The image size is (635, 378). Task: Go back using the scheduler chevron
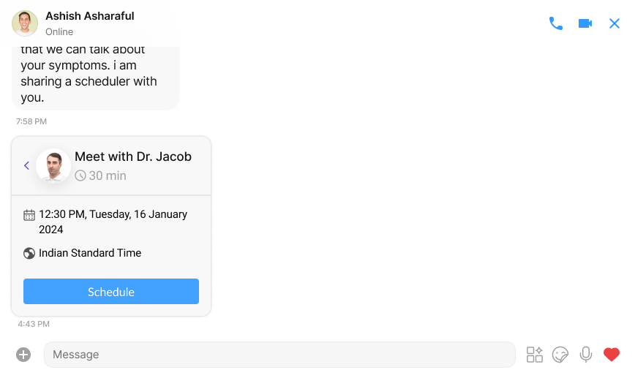pos(27,165)
